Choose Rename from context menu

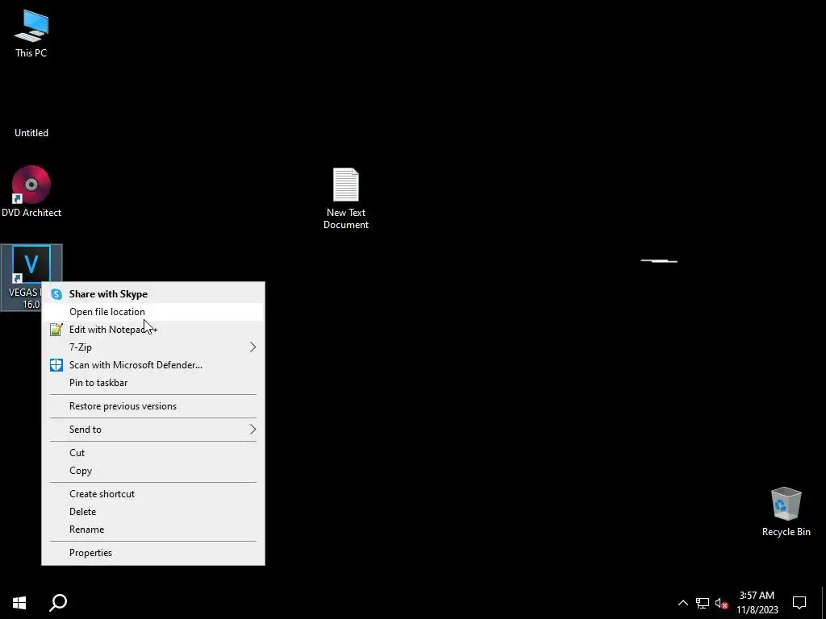153,530
